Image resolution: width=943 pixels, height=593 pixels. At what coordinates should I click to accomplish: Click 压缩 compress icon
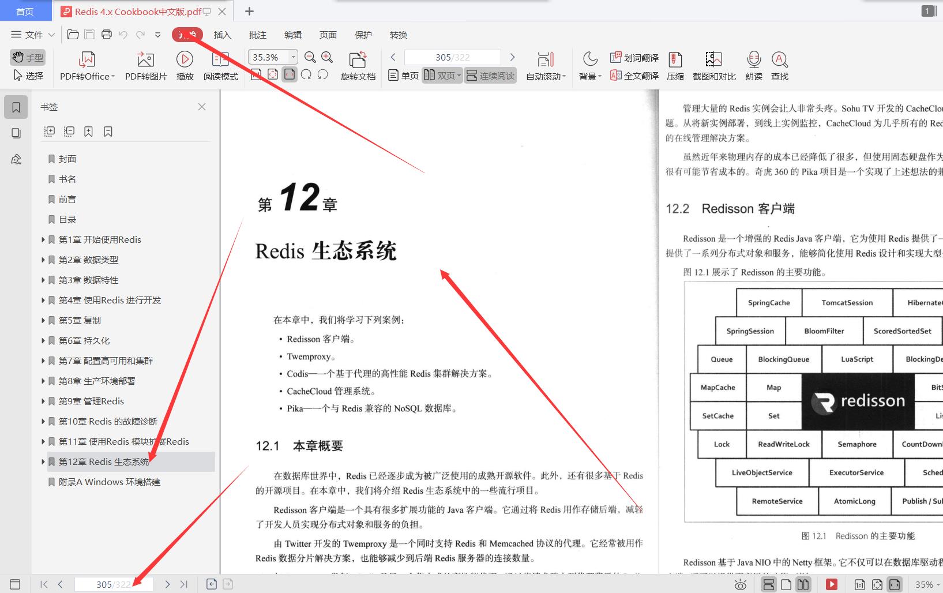pos(675,66)
